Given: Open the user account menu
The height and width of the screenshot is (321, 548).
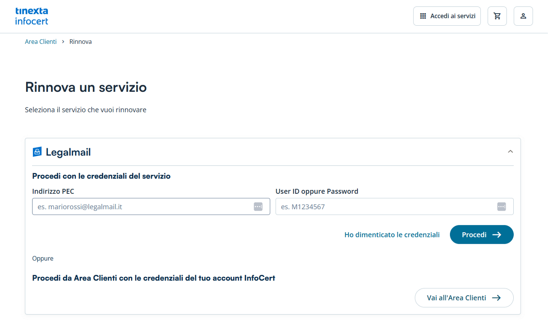Looking at the screenshot, I should (x=523, y=16).
